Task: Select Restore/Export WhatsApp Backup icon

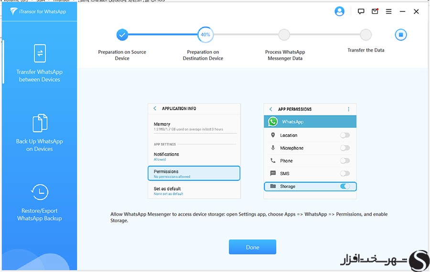Action: coord(40,192)
